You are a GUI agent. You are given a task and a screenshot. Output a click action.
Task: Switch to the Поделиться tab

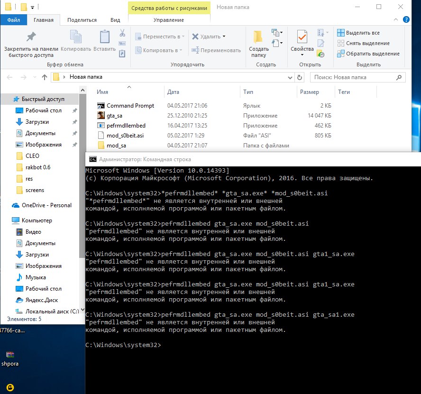pos(82,20)
